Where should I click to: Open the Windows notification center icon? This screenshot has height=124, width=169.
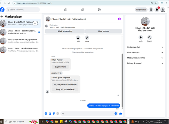(165, 122)
